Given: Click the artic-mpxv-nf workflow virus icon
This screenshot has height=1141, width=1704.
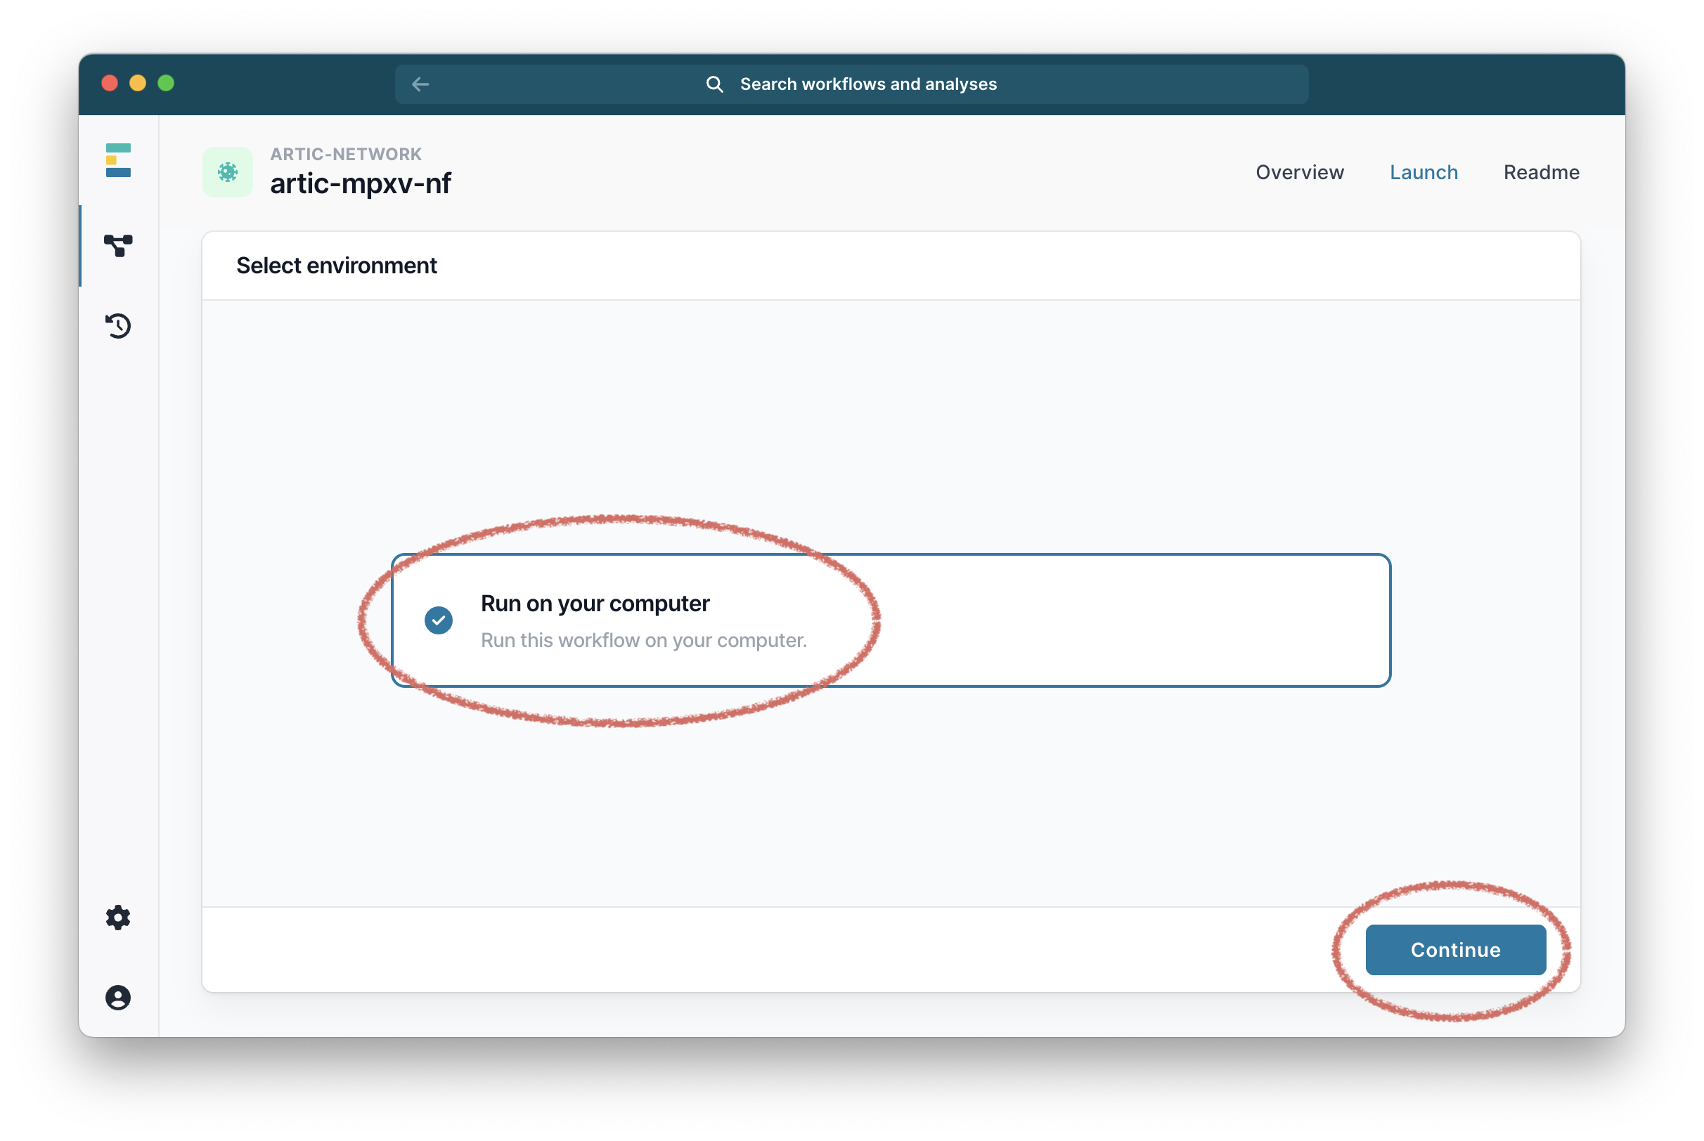Looking at the screenshot, I should 228,171.
